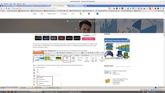Open the 600 Editable PowerPoint Infographics ad
Viewport: 165px width, 93px height.
click(x=117, y=49)
